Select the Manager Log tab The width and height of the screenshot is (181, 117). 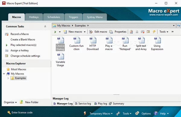pos(63,104)
